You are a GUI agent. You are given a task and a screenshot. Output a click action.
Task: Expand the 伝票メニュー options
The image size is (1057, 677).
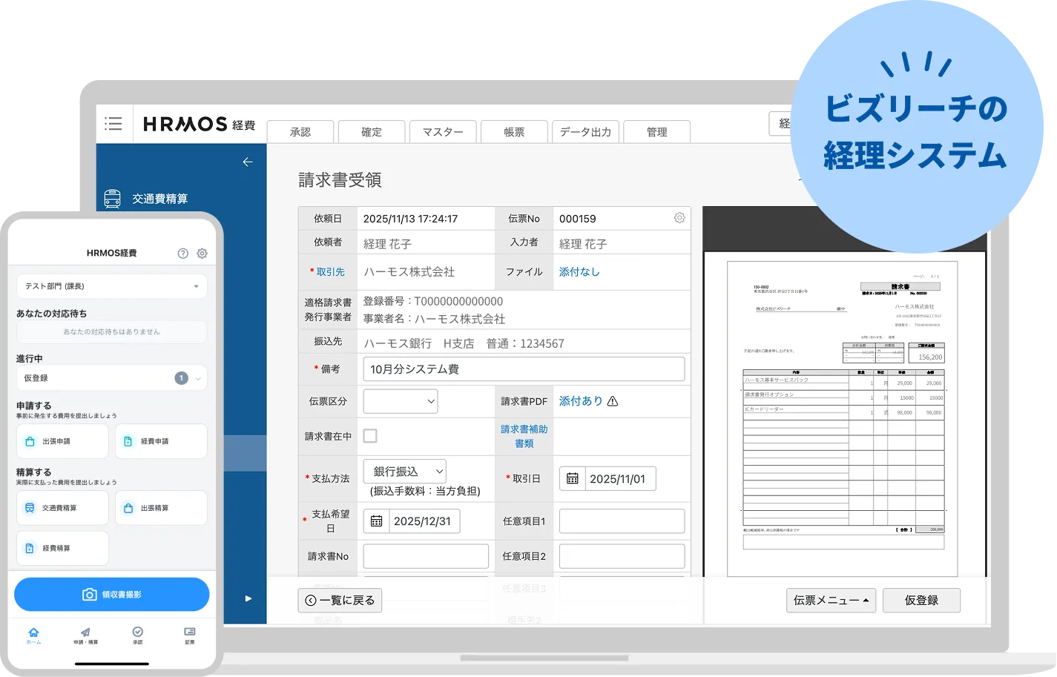pyautogui.click(x=830, y=601)
